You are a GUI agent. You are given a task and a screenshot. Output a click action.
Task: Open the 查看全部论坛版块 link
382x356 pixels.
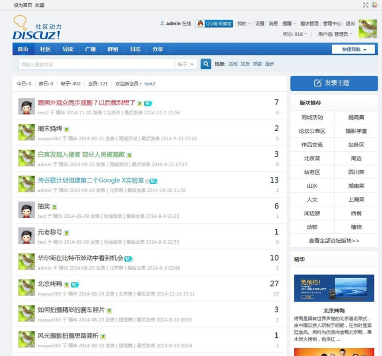click(334, 239)
